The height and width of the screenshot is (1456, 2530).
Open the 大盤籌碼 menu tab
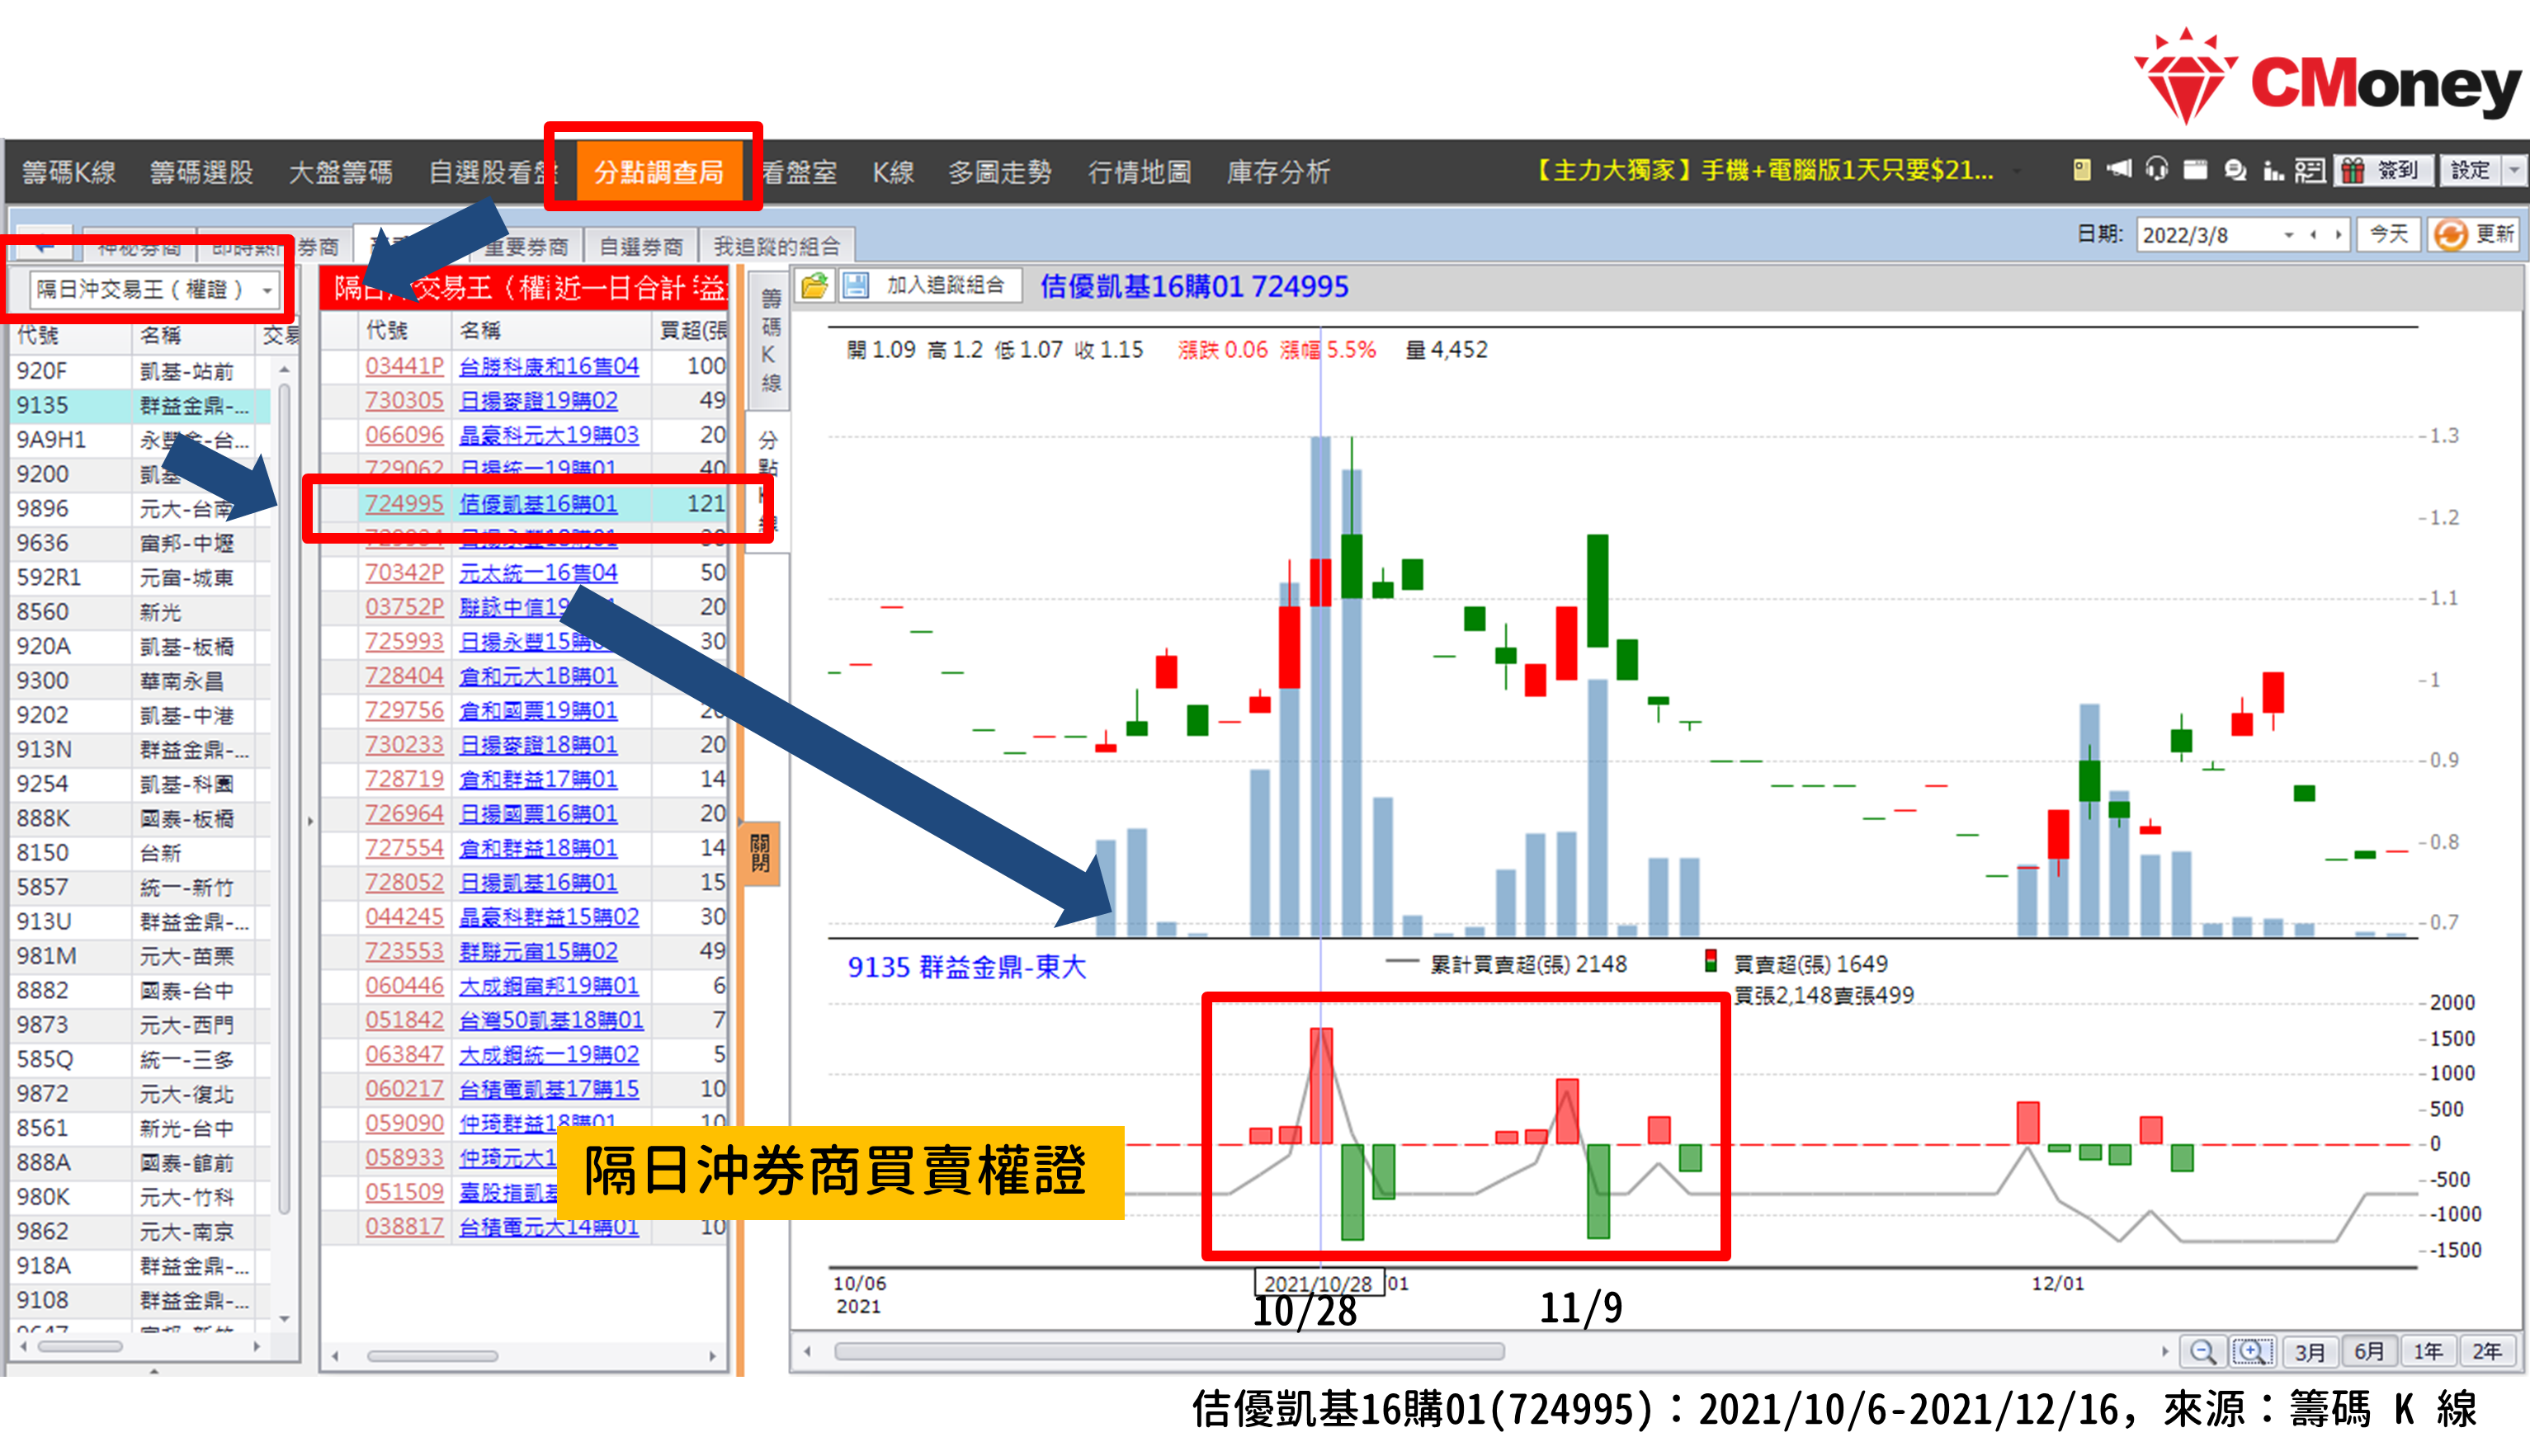340,172
